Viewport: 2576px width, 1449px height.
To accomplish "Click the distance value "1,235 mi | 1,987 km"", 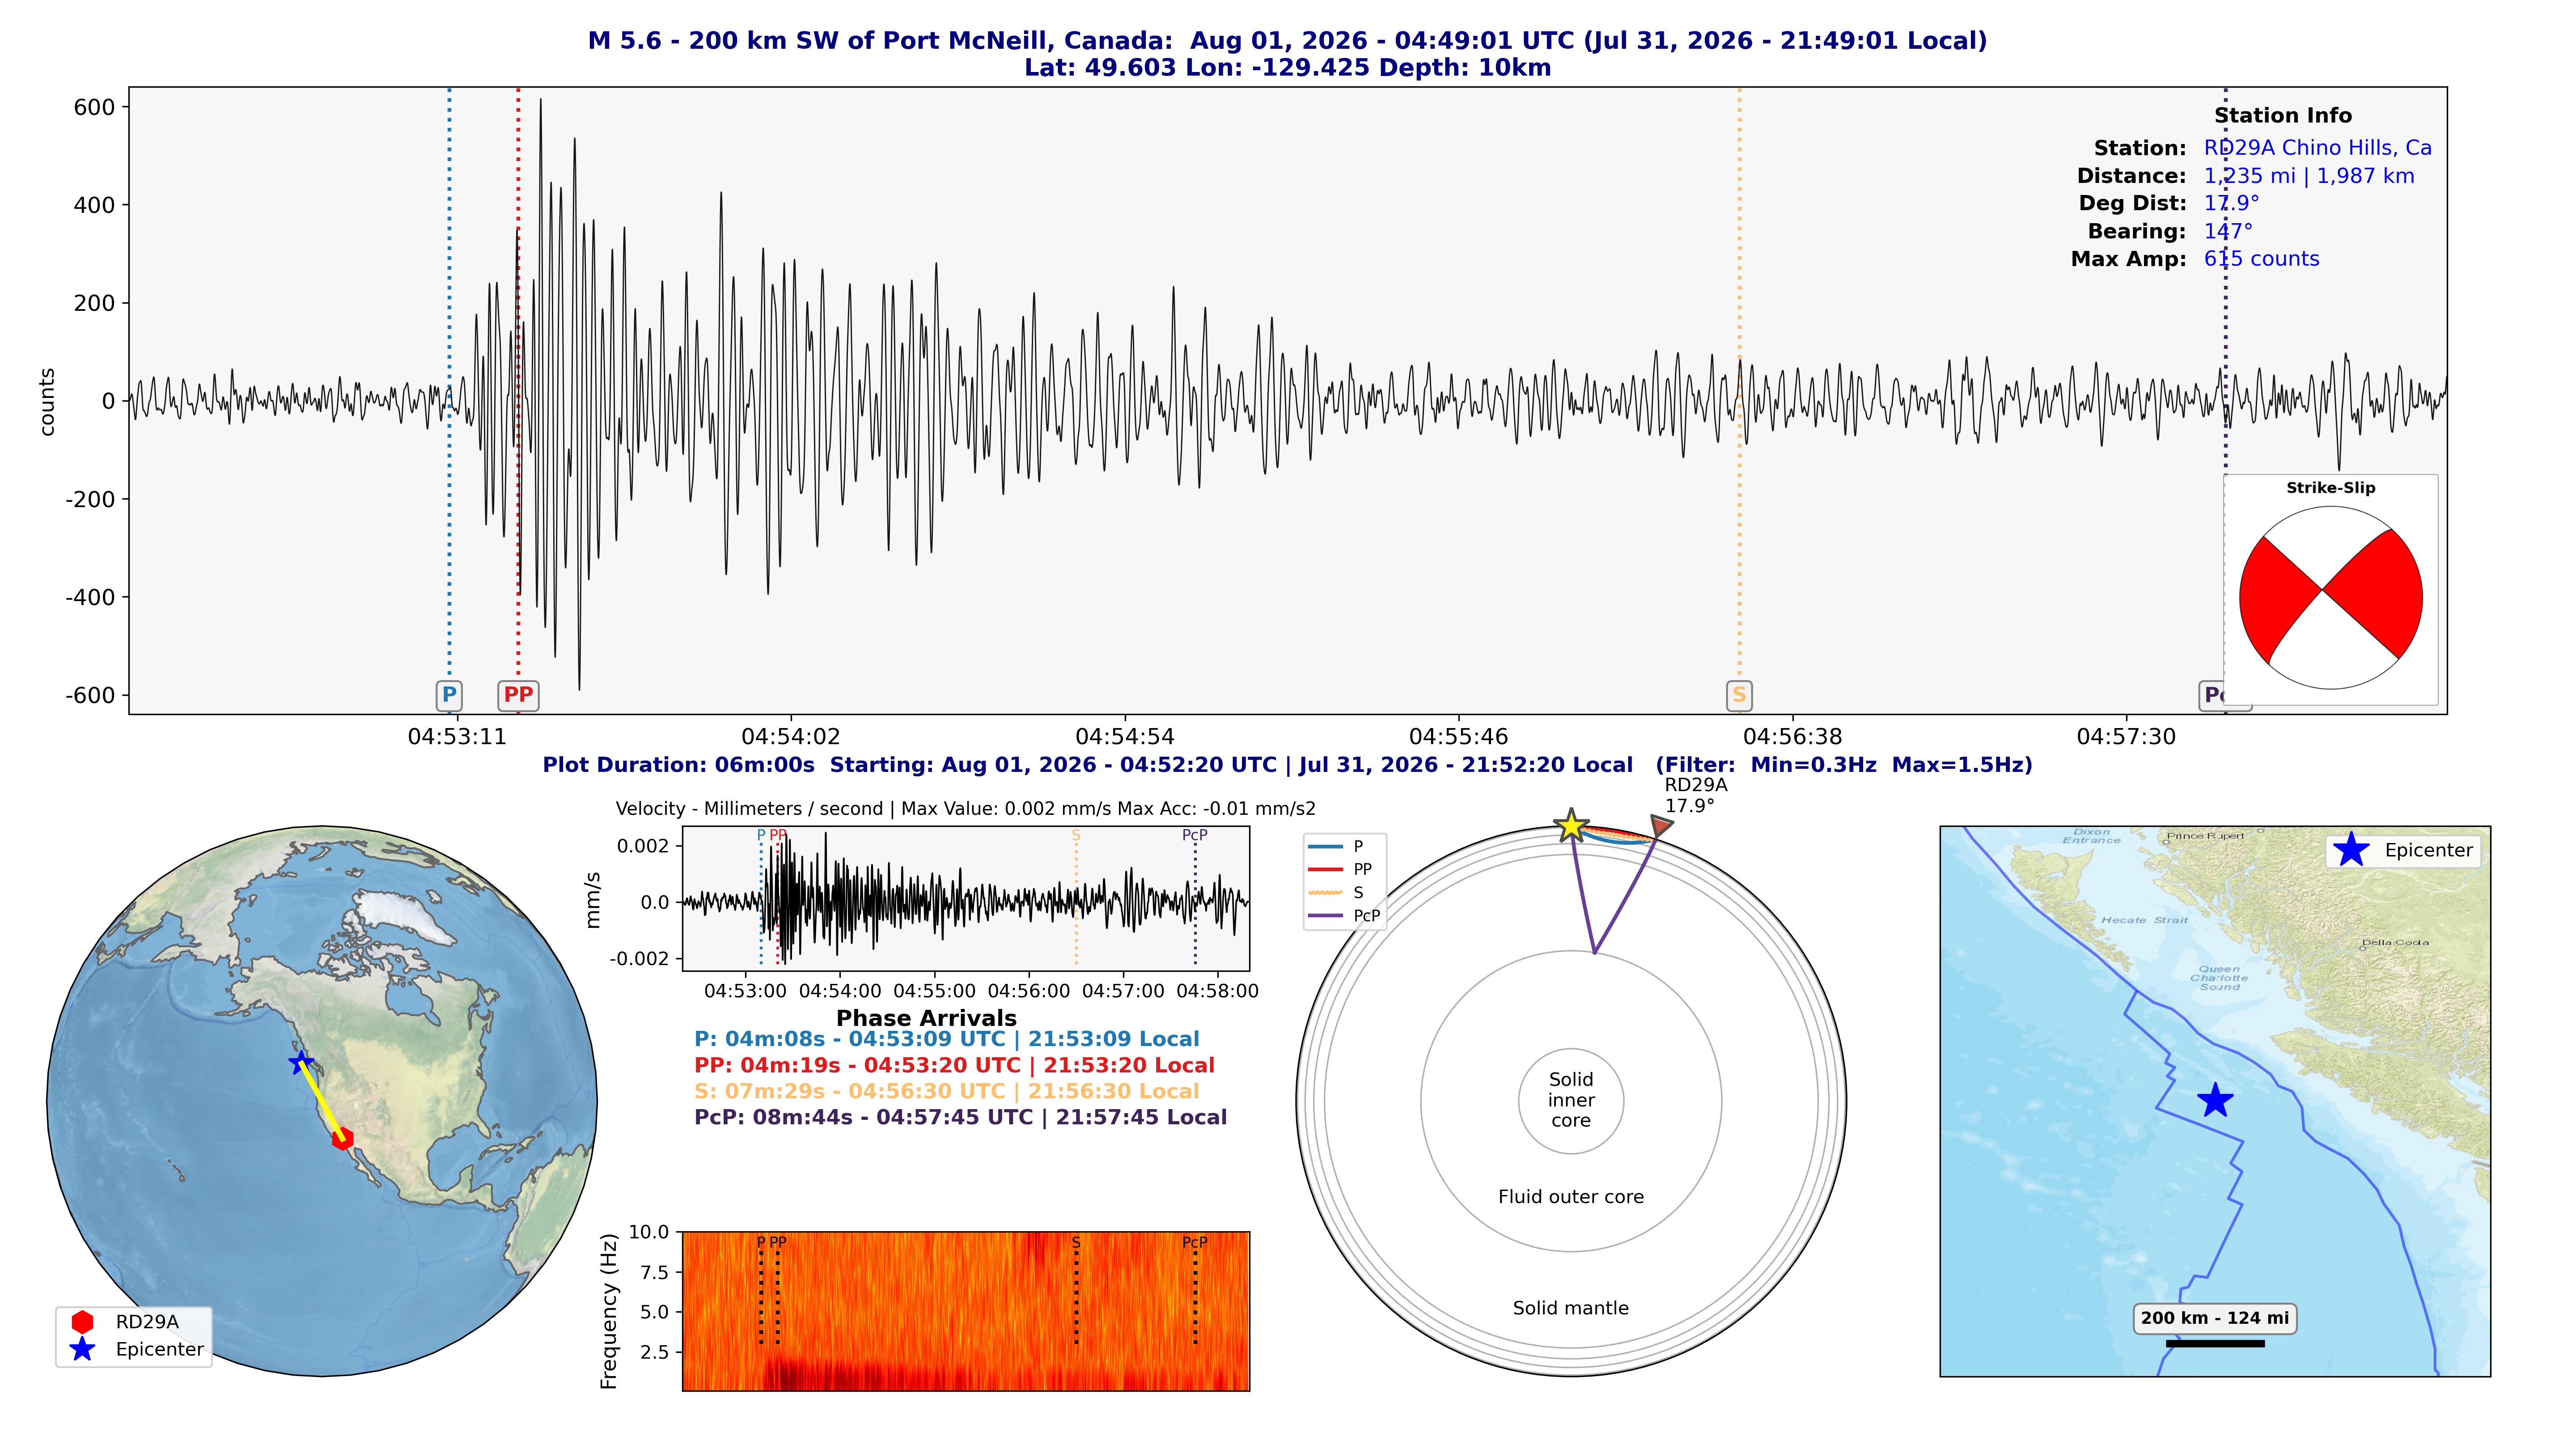I will (2309, 176).
